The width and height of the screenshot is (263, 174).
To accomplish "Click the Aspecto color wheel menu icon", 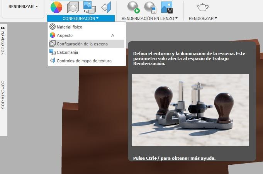I will [53, 35].
